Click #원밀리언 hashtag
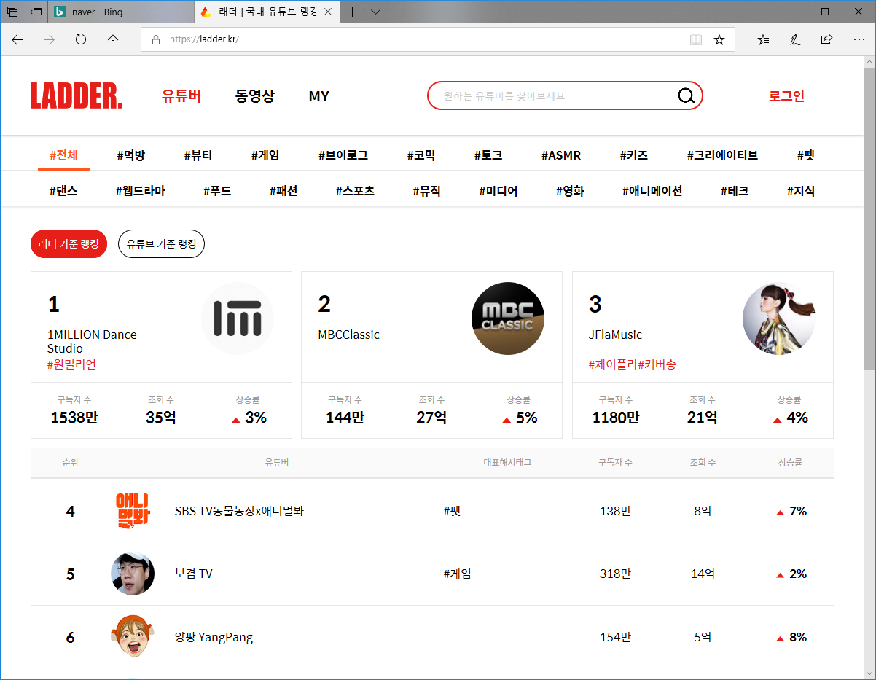The width and height of the screenshot is (876, 680). 71,364
